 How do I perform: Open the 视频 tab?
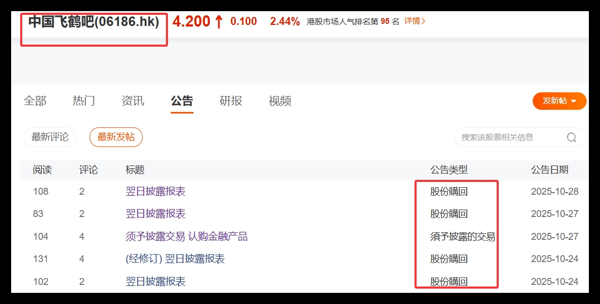coord(280,101)
